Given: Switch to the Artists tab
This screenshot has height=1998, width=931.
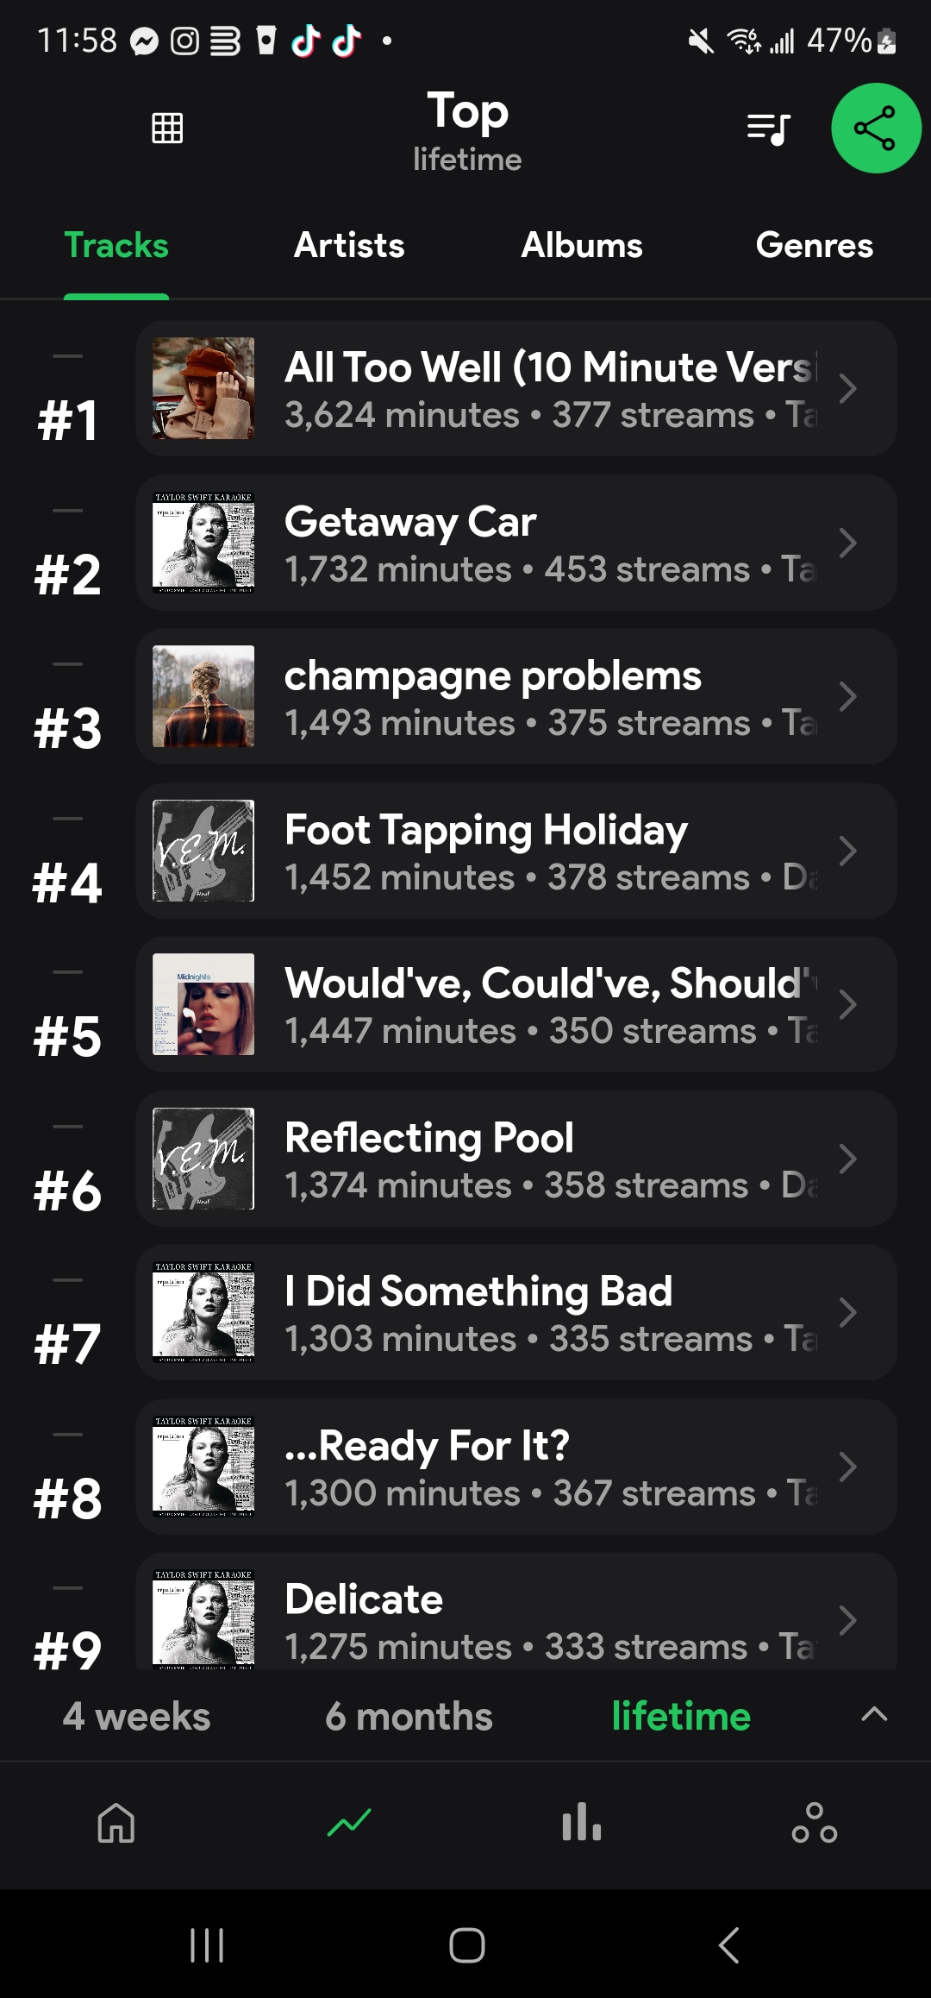Looking at the screenshot, I should click(349, 246).
